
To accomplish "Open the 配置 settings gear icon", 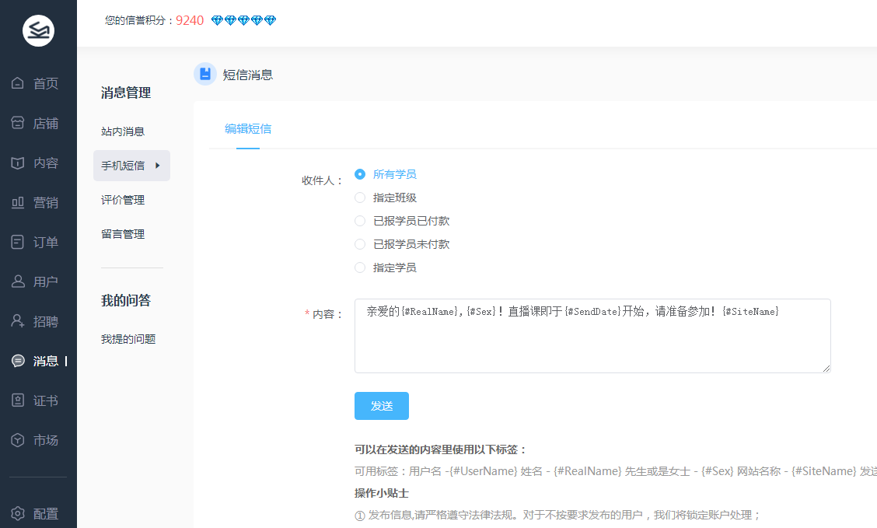I will click(x=18, y=513).
